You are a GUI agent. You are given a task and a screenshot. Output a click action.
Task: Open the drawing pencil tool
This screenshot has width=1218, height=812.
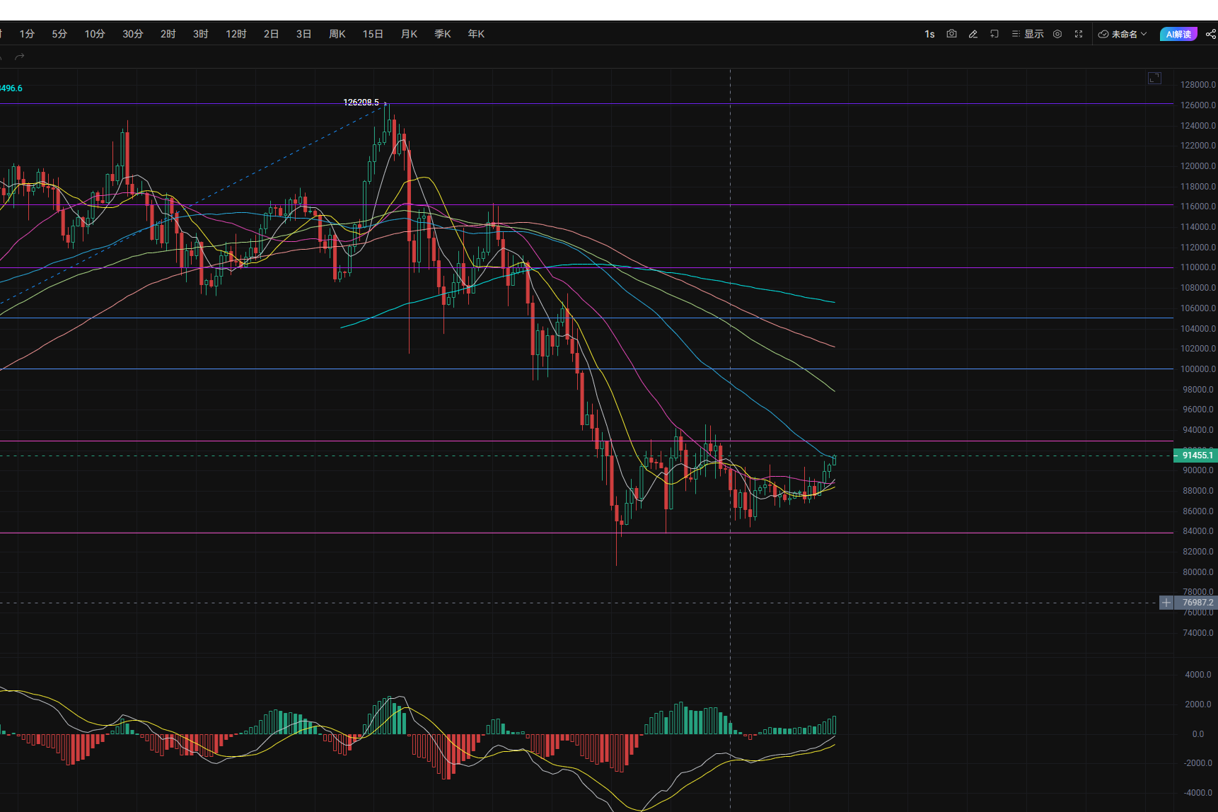pos(973,34)
